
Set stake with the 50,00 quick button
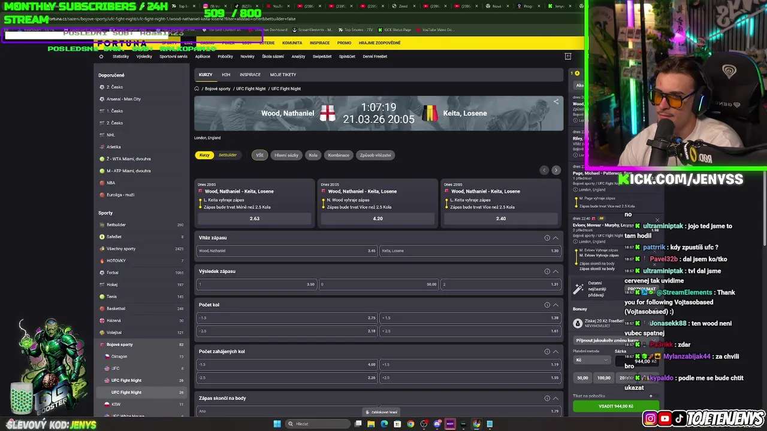(582, 378)
